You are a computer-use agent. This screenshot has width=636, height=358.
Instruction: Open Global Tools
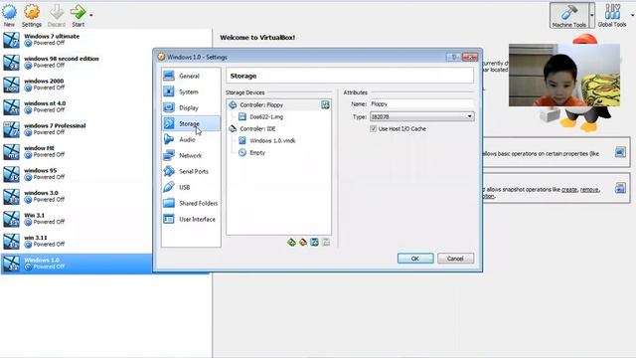click(612, 16)
